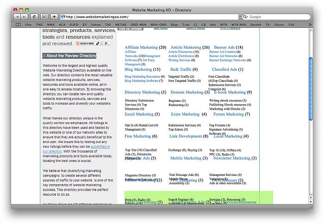The height and width of the screenshot is (224, 324).
Task: Open the toolbar button beside the reload button
Action: [x=44, y=17]
